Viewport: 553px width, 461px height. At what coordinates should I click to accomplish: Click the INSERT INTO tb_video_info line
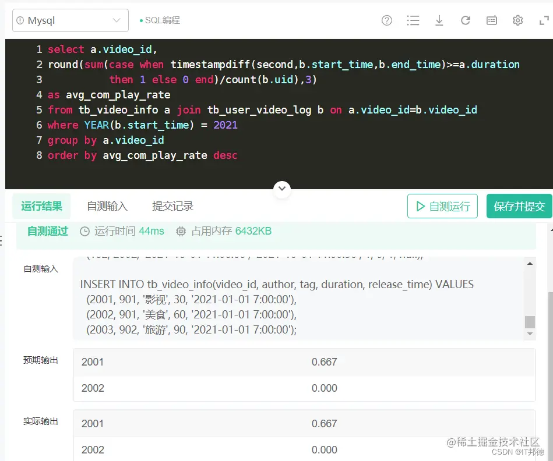click(x=277, y=284)
